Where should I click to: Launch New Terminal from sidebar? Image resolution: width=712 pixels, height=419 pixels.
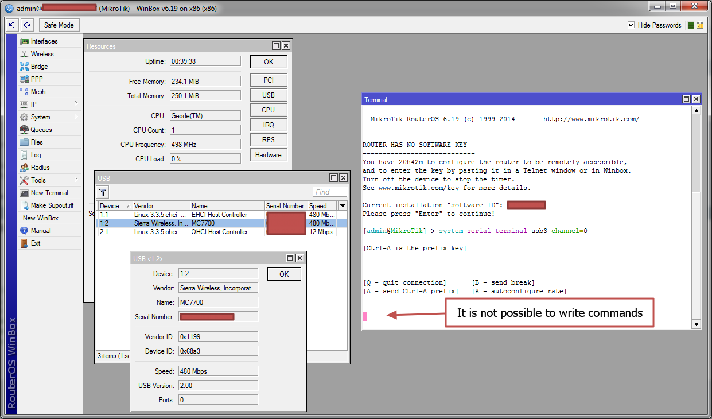pos(49,193)
